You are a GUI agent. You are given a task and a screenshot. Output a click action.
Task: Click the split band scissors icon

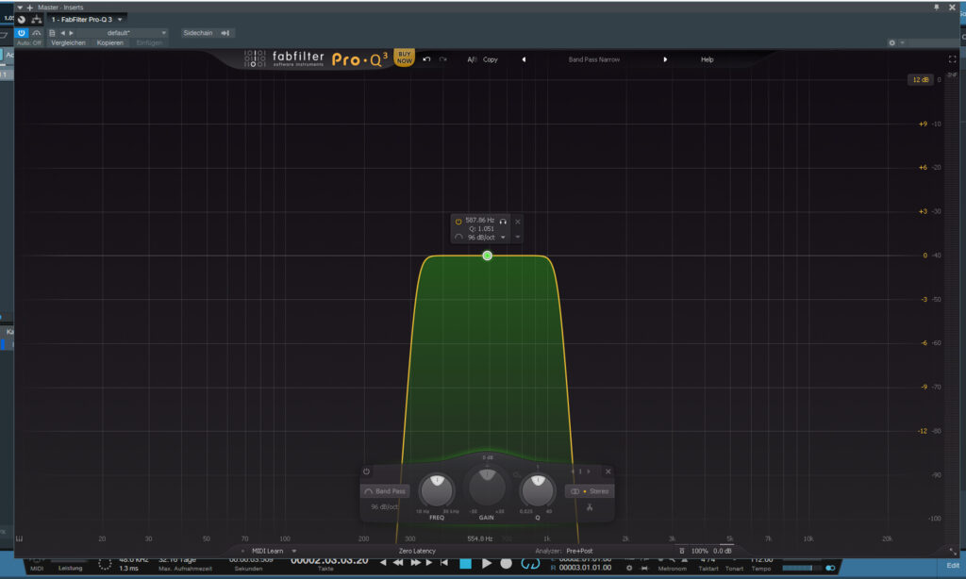590,507
